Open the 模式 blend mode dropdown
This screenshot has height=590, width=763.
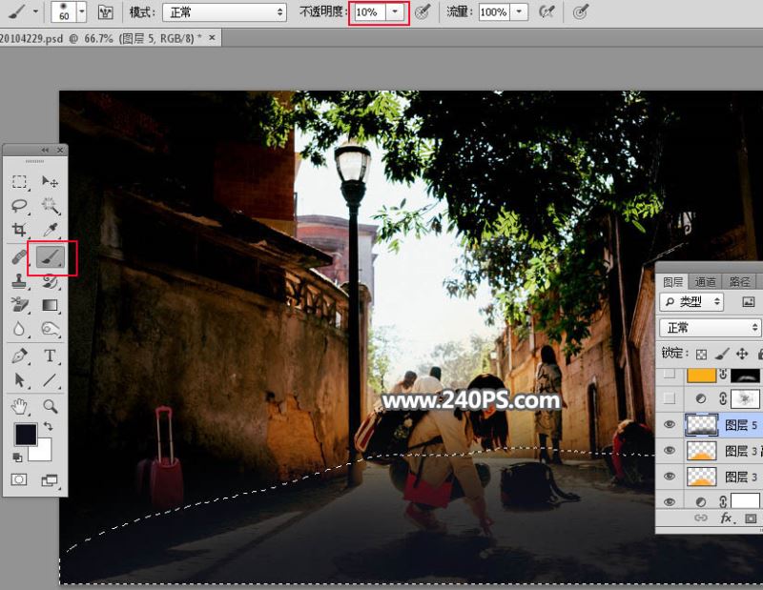coord(224,12)
